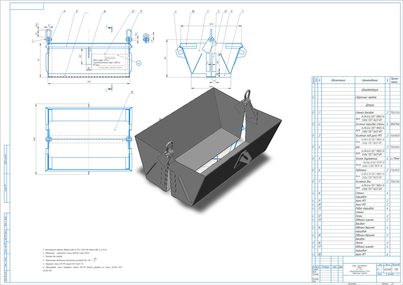Click the 1270 width dimension on side view
Viewport: 403px width, 285px height.
coord(211,24)
